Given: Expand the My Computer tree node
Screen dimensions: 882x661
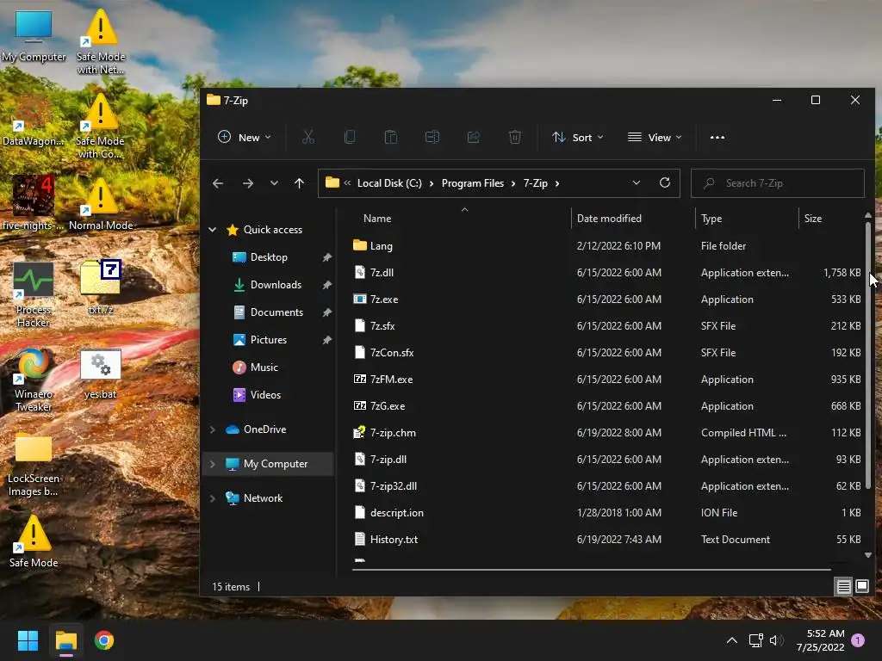Looking at the screenshot, I should [213, 464].
